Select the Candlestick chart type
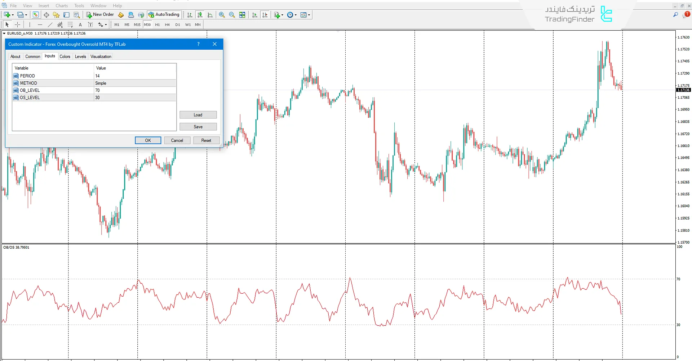692x361 pixels. (200, 15)
